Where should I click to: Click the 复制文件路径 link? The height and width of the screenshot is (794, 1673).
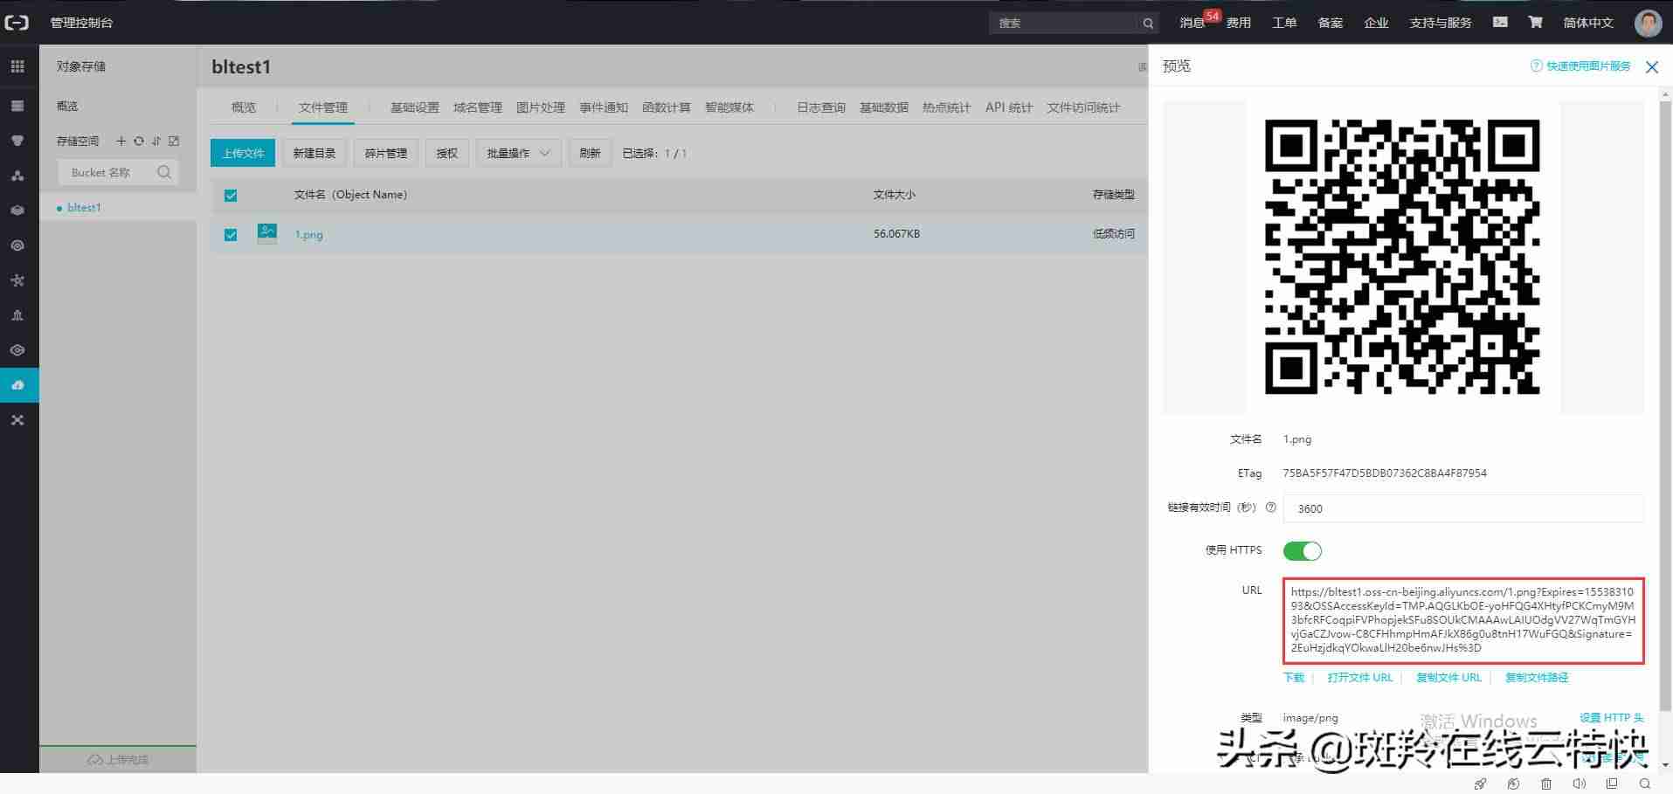point(1537,678)
